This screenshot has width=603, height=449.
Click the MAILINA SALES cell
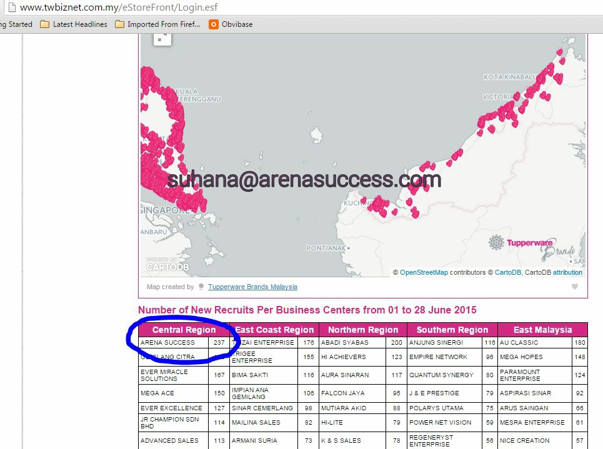point(264,423)
